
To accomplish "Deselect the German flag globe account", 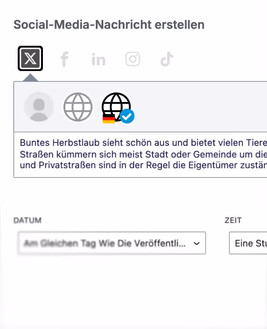I will 118,107.
